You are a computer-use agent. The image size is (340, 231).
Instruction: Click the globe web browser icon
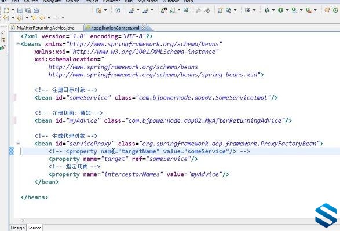186,10
